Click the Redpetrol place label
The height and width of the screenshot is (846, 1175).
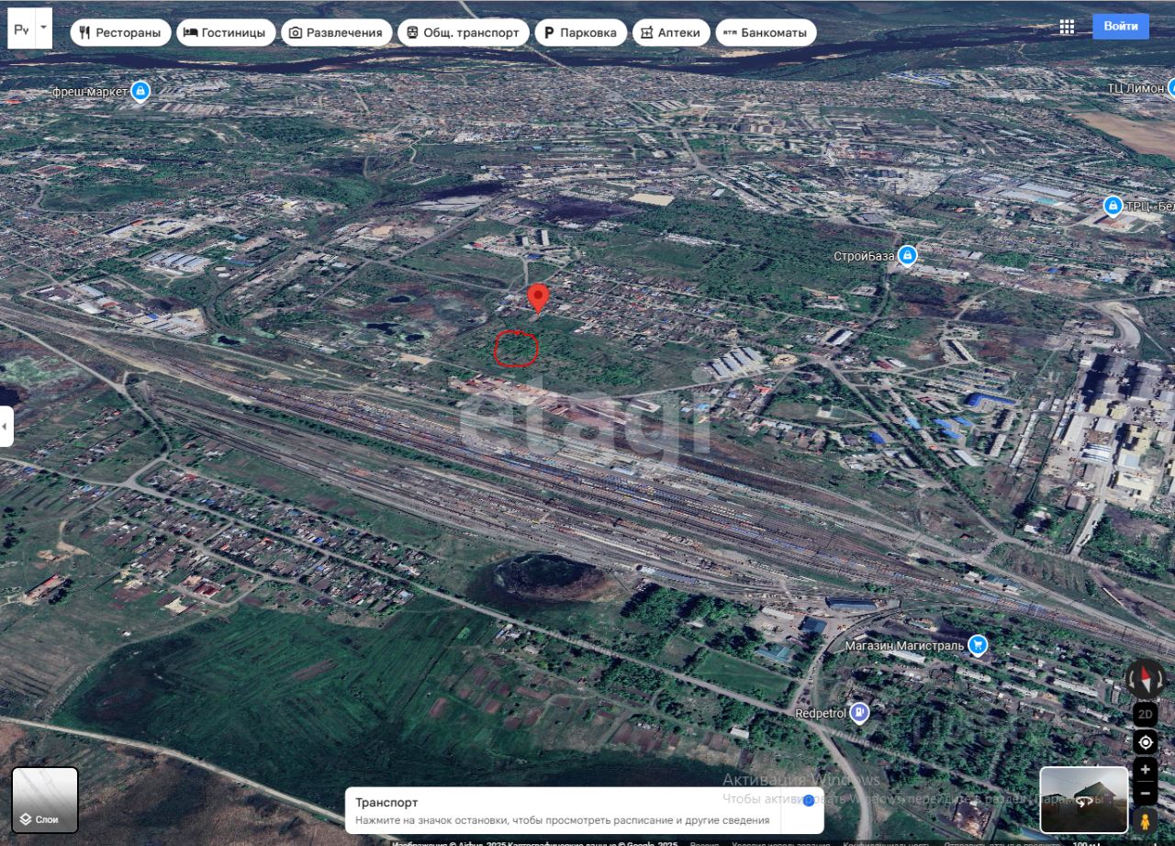tap(821, 713)
